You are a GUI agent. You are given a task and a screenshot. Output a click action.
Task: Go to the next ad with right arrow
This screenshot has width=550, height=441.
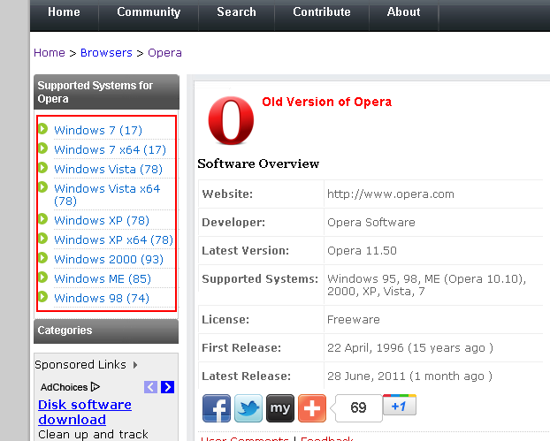168,387
